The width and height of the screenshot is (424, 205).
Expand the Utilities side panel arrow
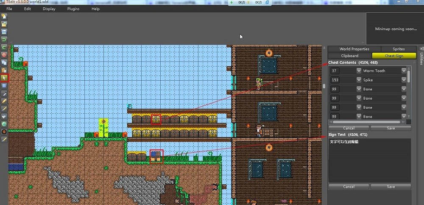tap(421, 48)
